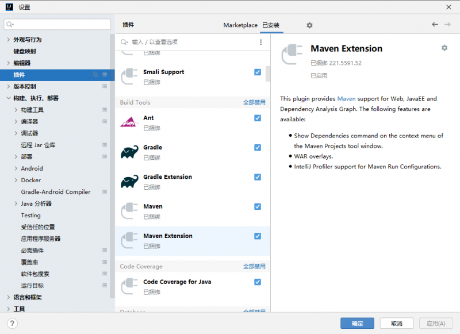Click the settings tree scrollbar

click(112, 166)
